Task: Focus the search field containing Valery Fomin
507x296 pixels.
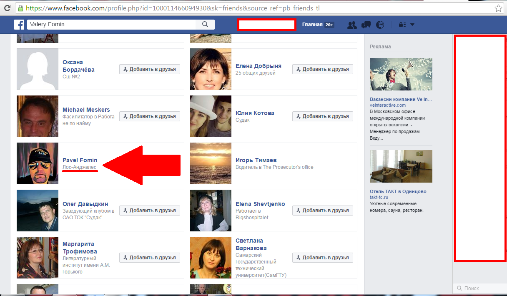Action: (x=112, y=25)
